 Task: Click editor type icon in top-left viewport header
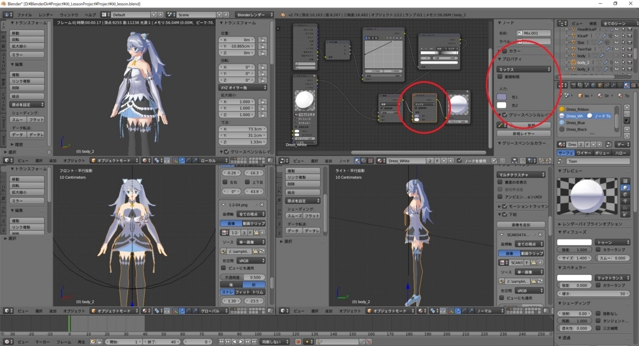pos(8,160)
